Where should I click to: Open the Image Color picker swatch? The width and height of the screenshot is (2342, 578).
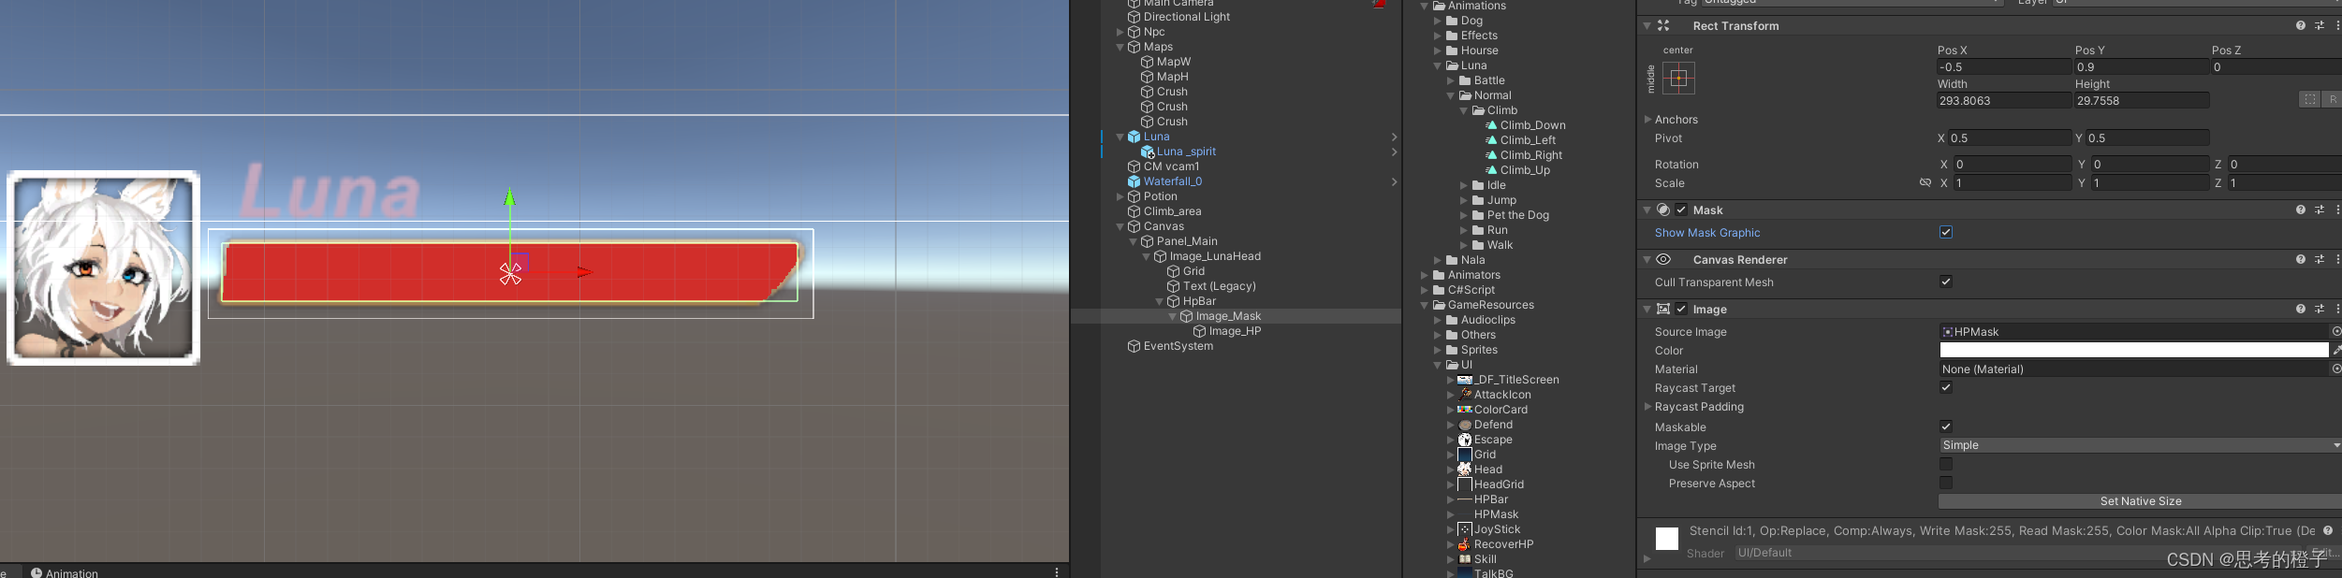2133,350
